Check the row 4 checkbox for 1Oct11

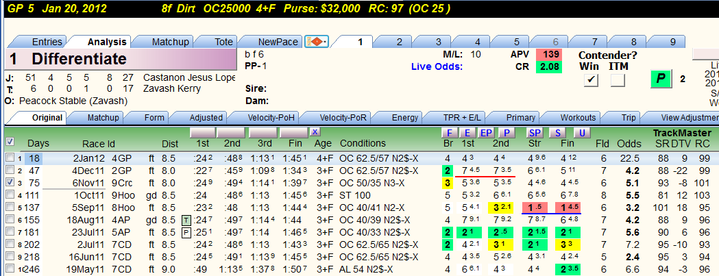point(9,195)
